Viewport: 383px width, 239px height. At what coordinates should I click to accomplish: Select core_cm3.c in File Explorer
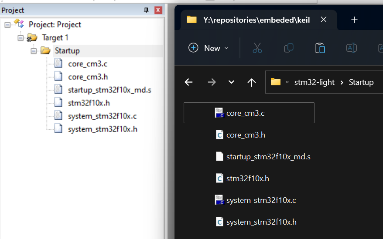[249, 113]
